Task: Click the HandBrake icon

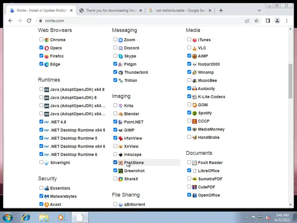Action: pos(195,137)
